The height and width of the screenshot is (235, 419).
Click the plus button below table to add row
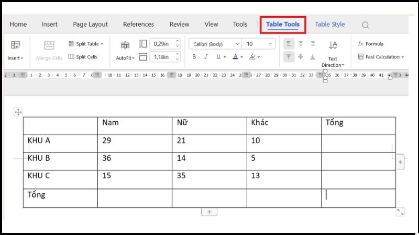point(209,211)
